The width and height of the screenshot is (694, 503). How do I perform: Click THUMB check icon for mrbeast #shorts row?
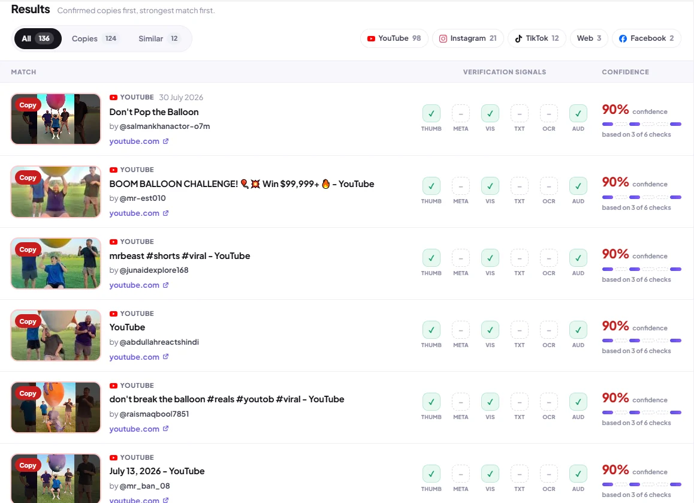click(431, 258)
